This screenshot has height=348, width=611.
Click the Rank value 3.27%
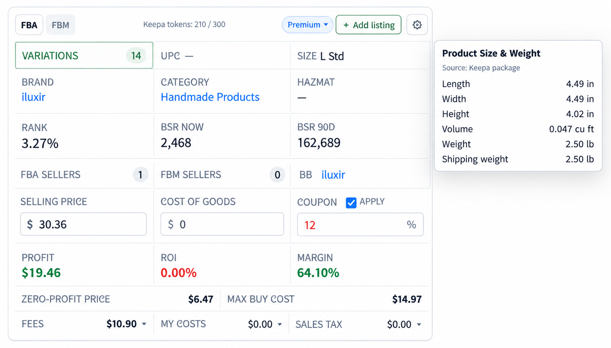pyautogui.click(x=40, y=143)
